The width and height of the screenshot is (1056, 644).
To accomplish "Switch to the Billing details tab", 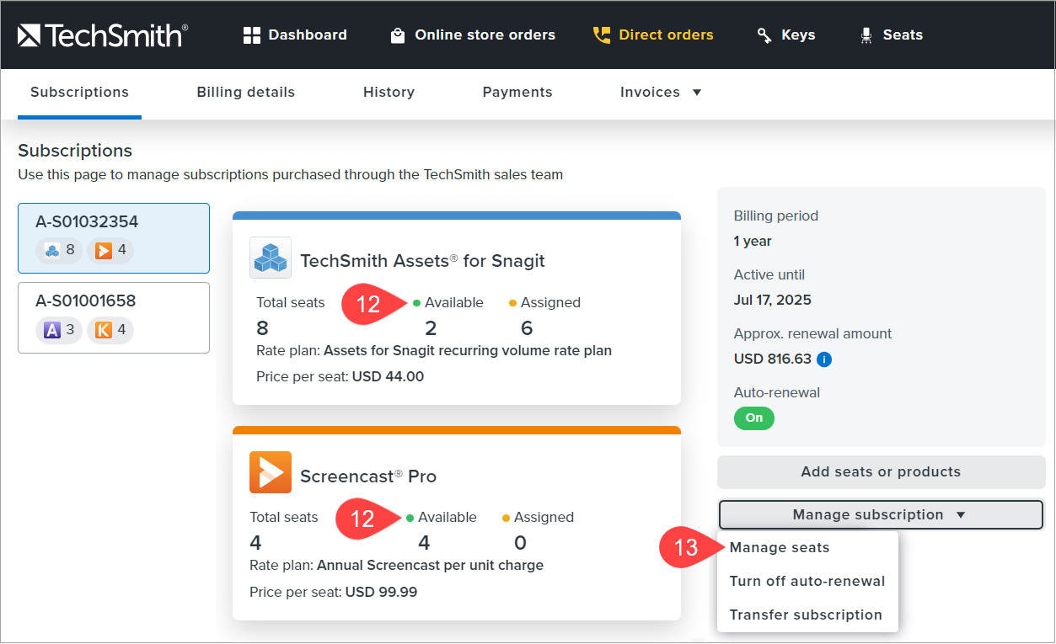I will click(245, 93).
